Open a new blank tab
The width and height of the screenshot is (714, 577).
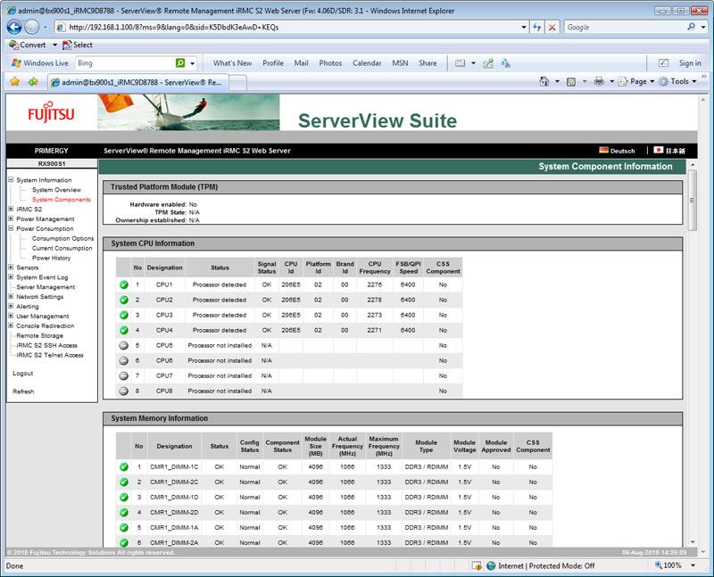pyautogui.click(x=237, y=83)
